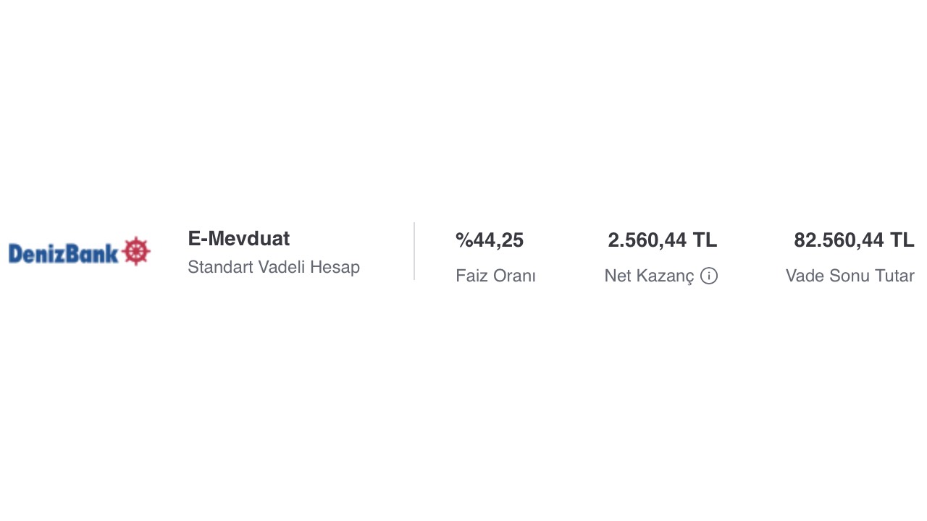
Task: Click the 2.560,44 TL net gain amount
Action: [662, 240]
